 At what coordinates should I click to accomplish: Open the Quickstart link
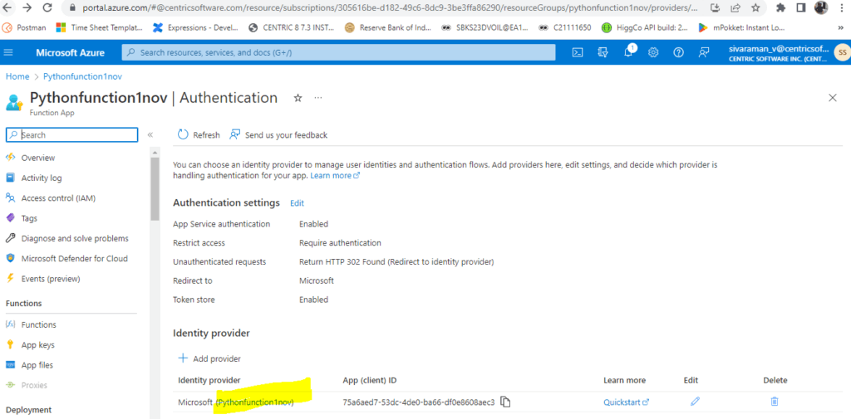627,402
